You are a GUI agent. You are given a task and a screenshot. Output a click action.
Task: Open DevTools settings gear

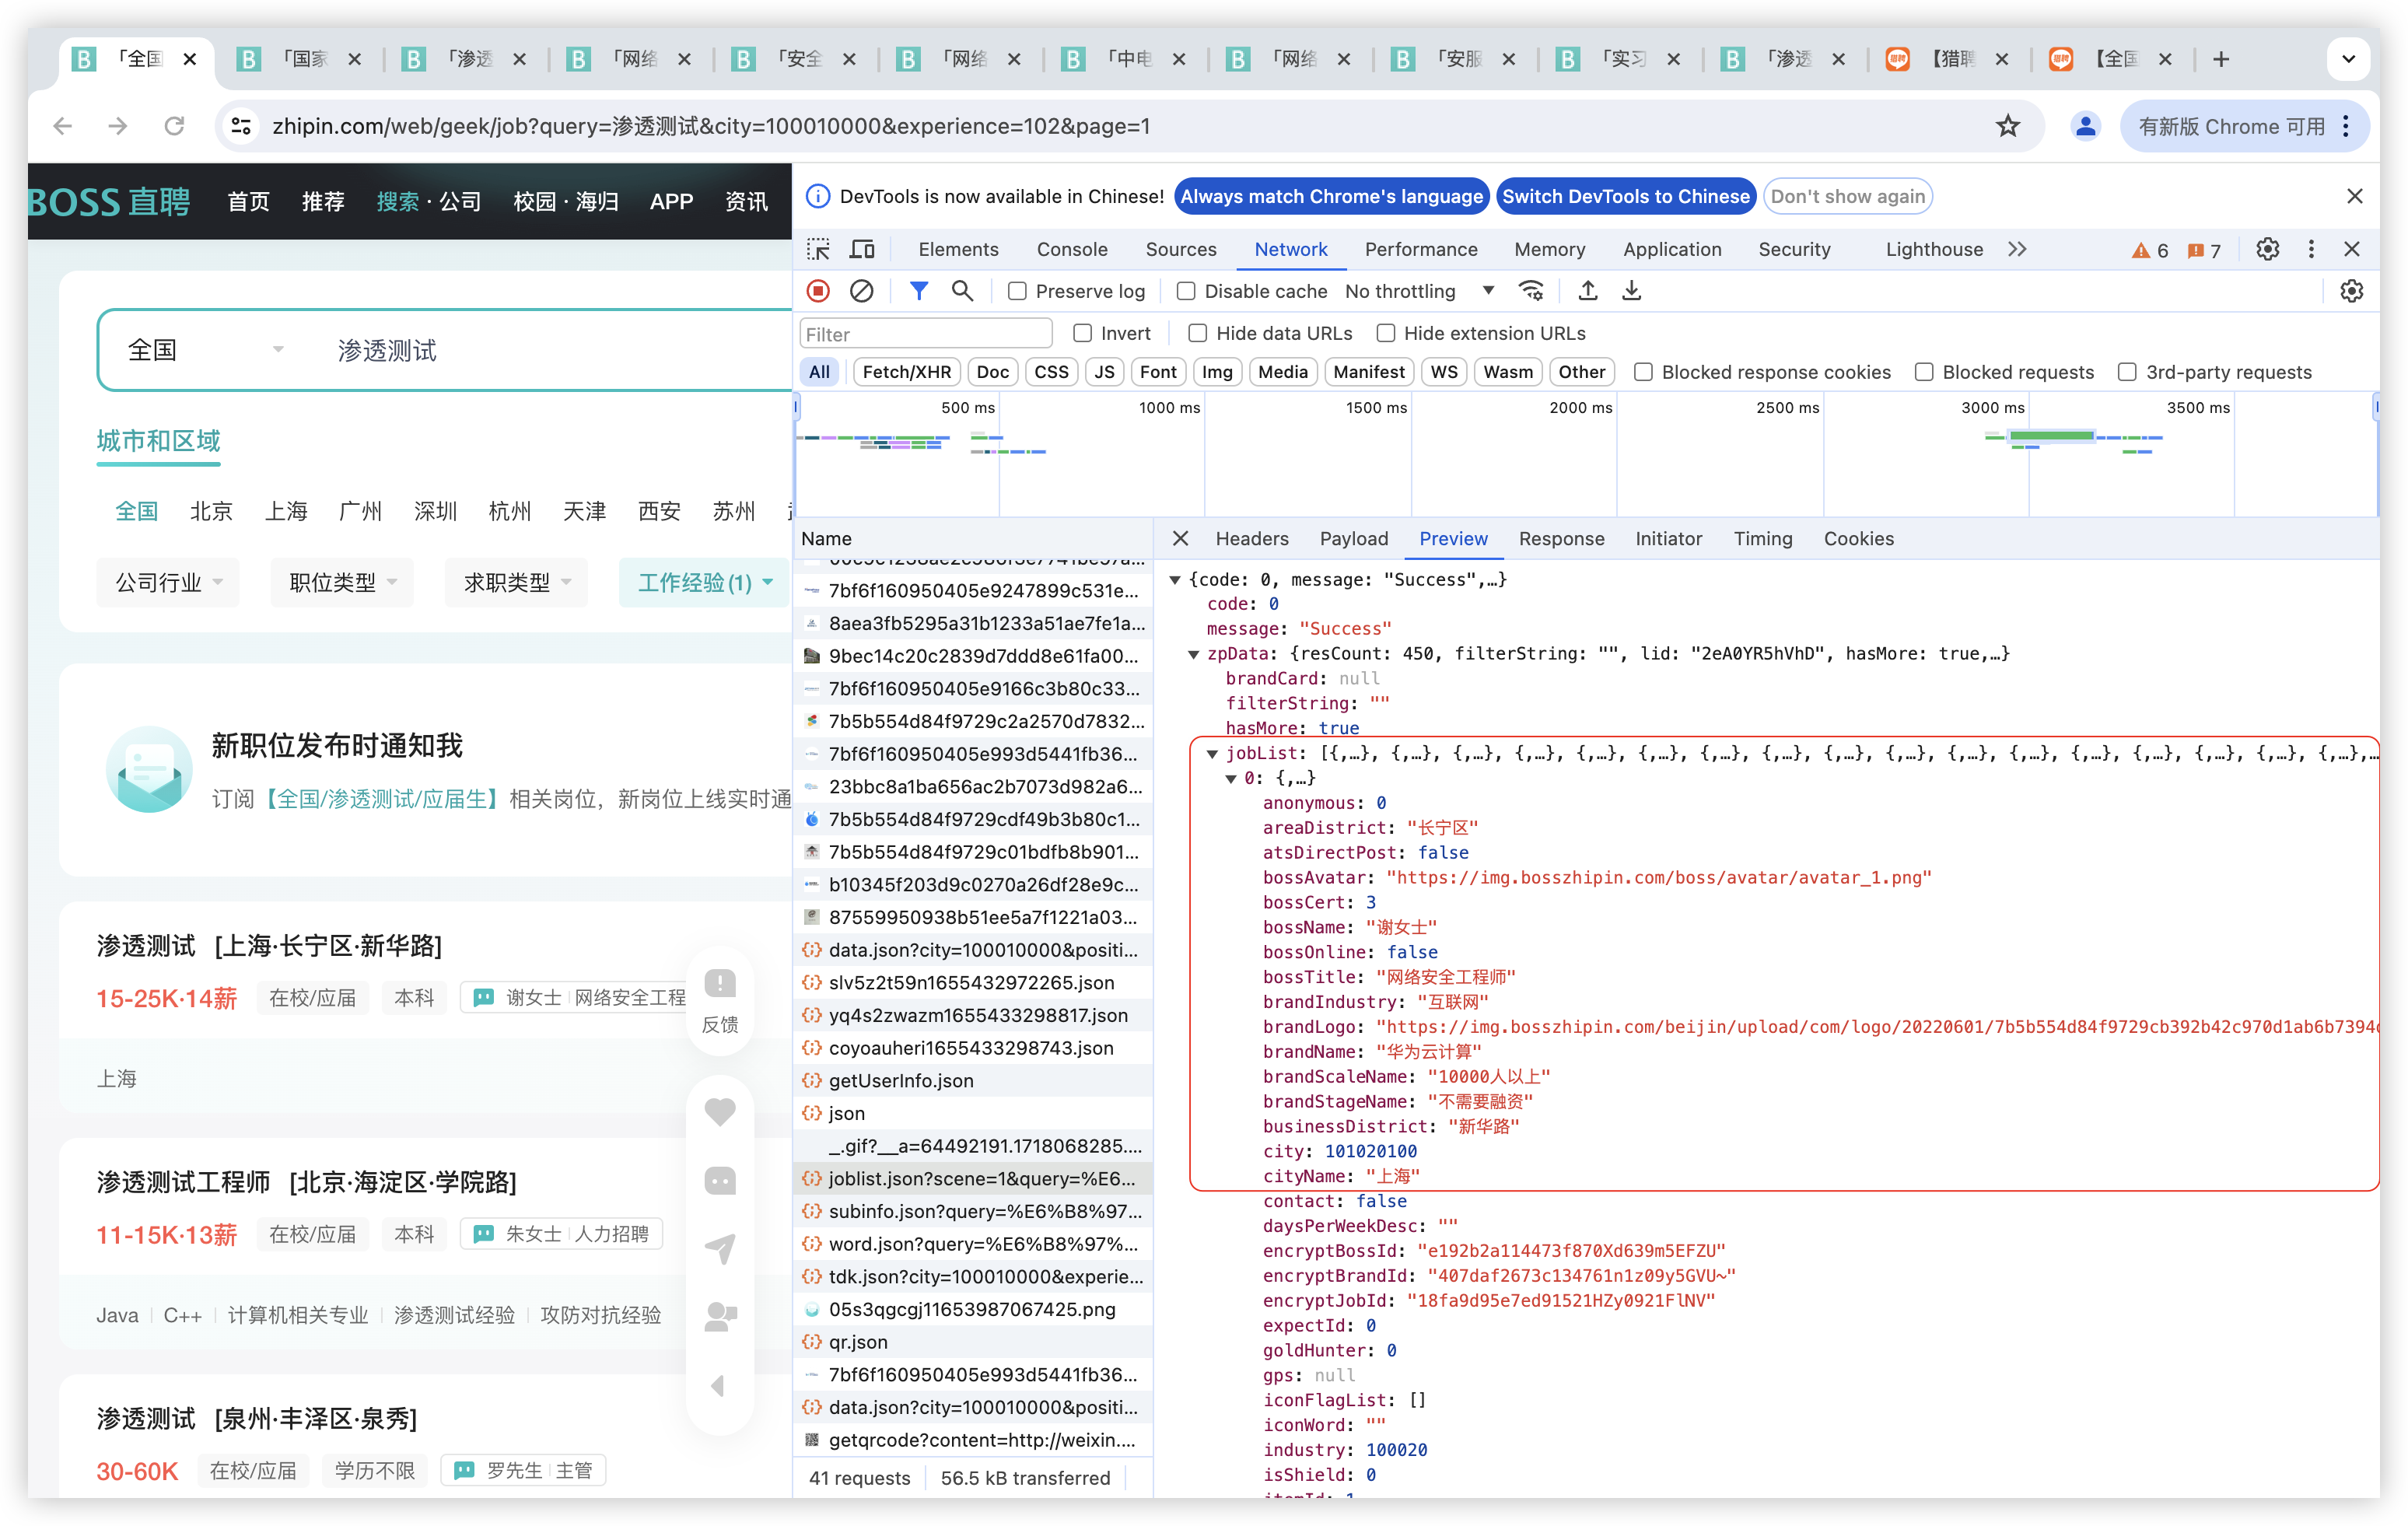[x=2267, y=249]
